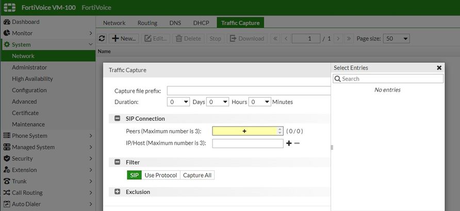This screenshot has width=460, height=211.
Task: Click the IP/Host input field
Action: tap(248, 144)
